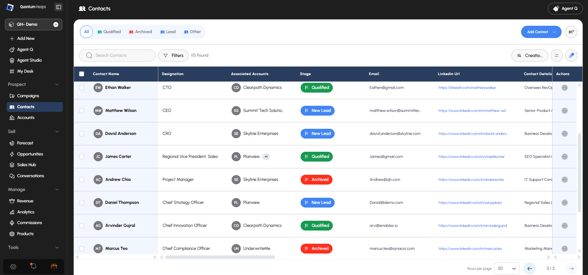Switch to the Qualified tab
The width and height of the screenshot is (588, 275).
click(x=109, y=32)
